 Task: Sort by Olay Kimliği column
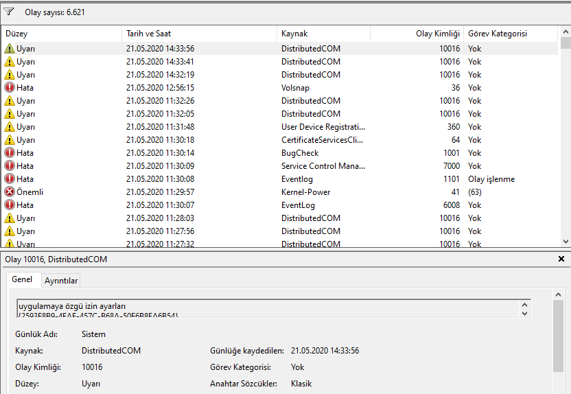pyautogui.click(x=417, y=34)
